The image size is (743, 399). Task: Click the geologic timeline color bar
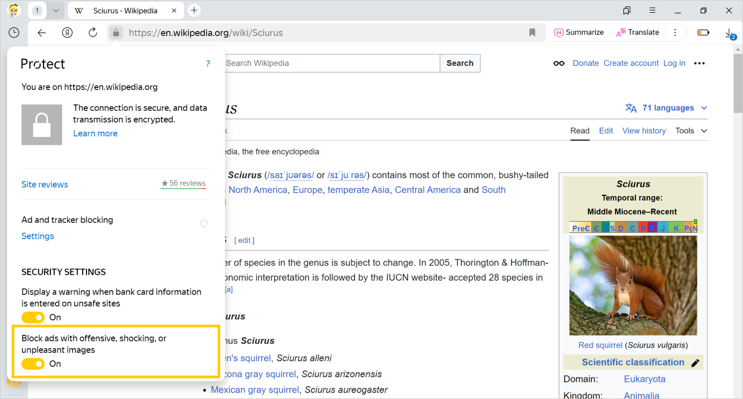pyautogui.click(x=633, y=228)
